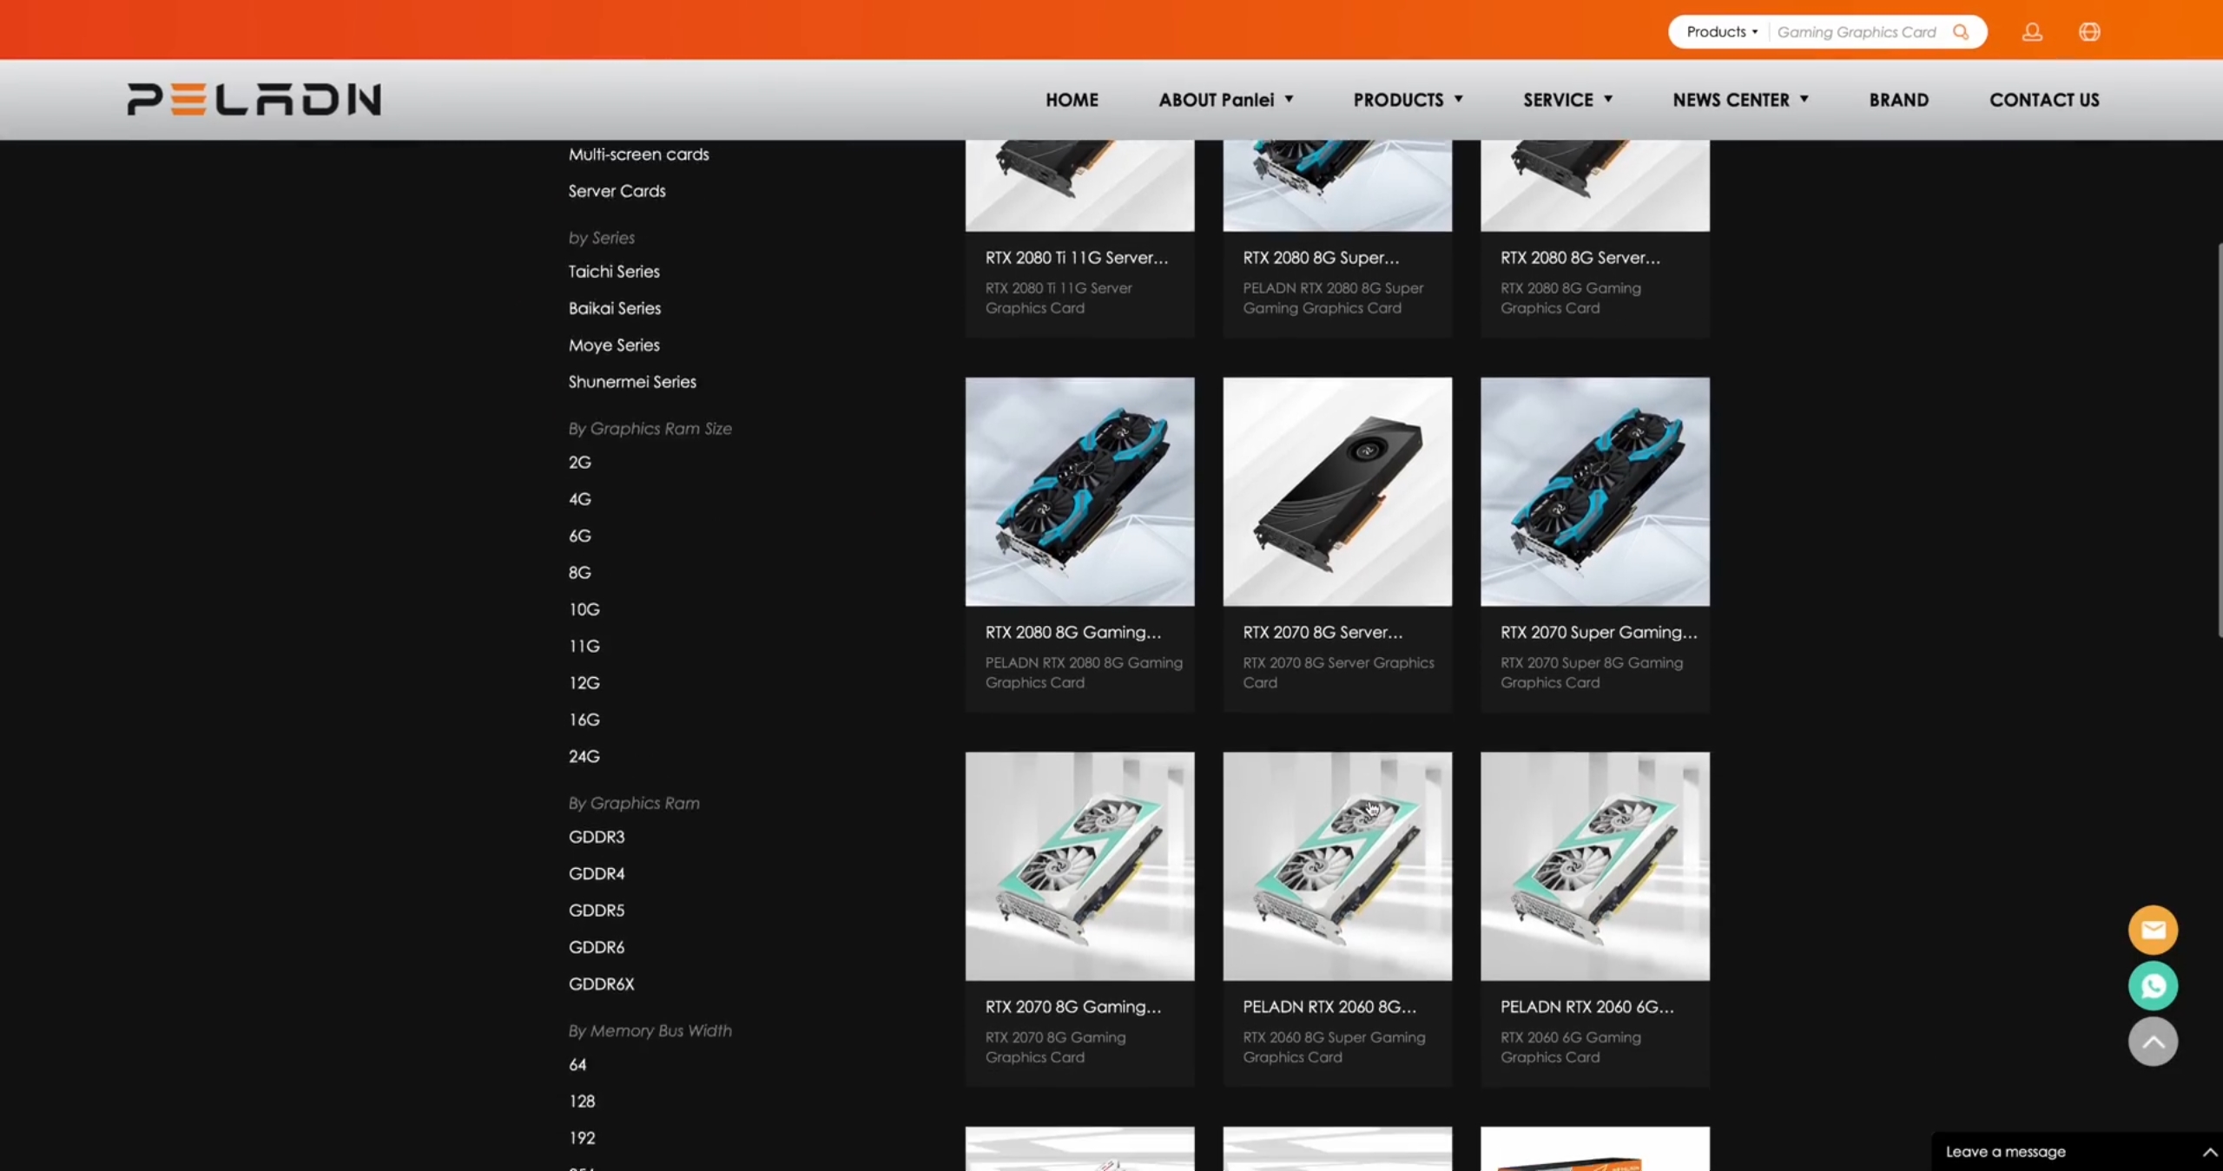Open the CONTACT US page
The width and height of the screenshot is (2223, 1171).
[2044, 100]
